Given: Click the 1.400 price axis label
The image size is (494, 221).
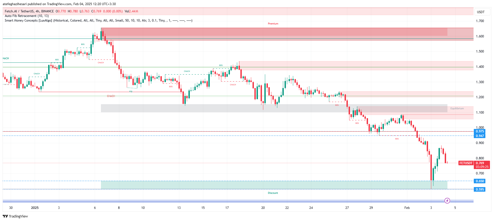Looking at the screenshot, I should coord(480,67).
